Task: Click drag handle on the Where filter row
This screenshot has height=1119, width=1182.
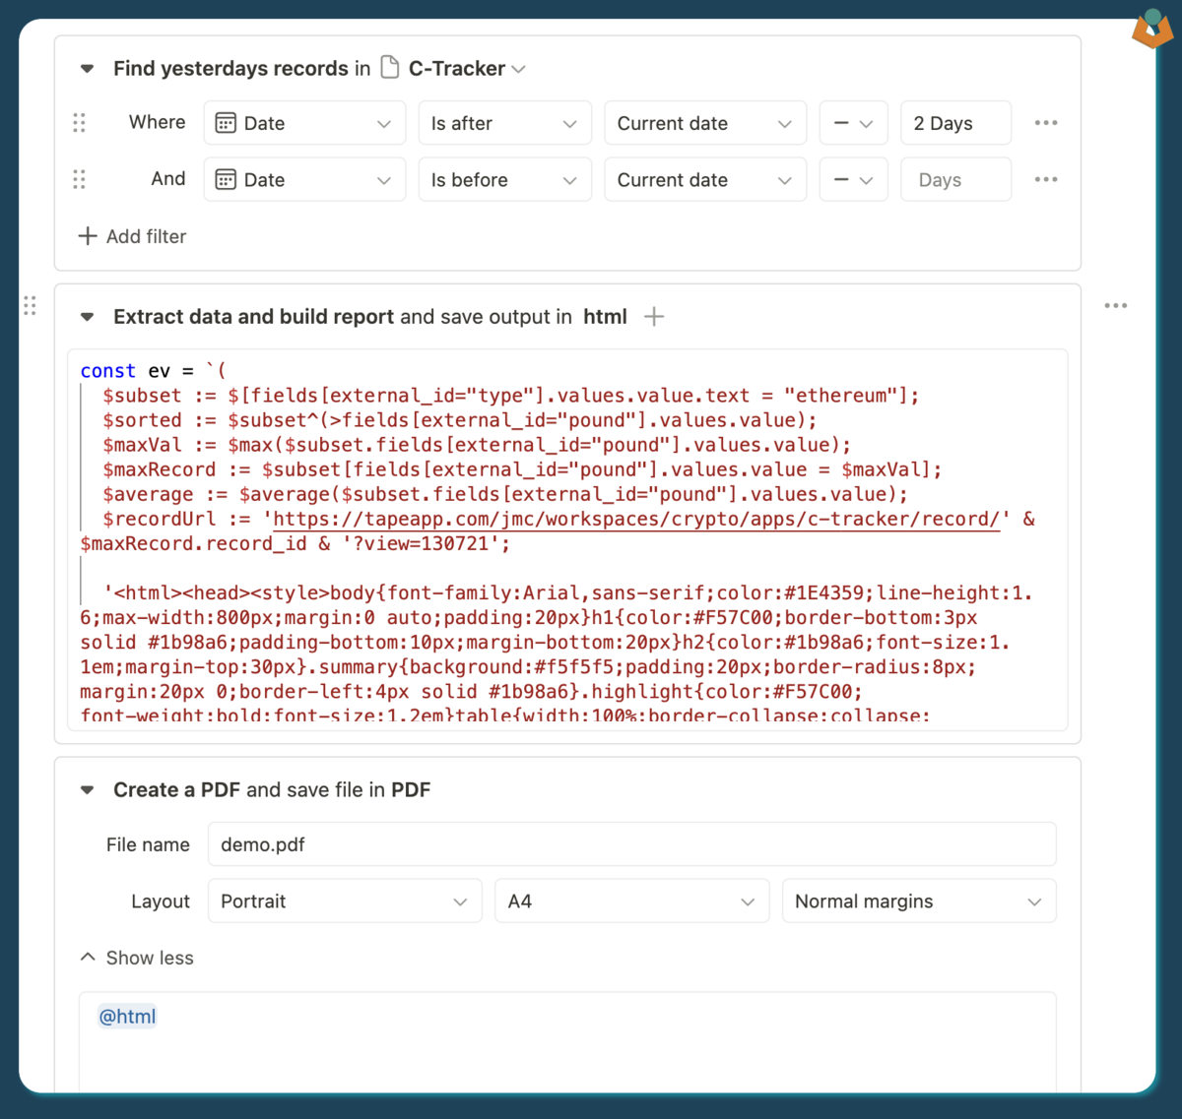Action: point(80,123)
